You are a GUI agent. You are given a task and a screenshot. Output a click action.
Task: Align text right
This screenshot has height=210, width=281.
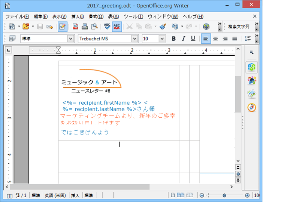point(225,38)
